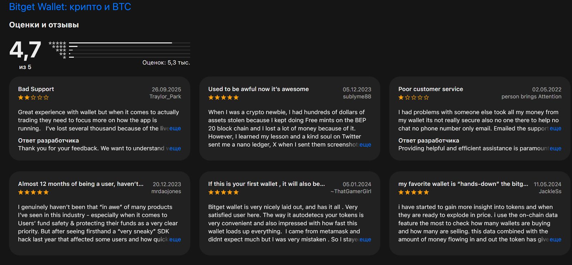Open the "Used to be awful now it's awesome" review title

click(258, 89)
